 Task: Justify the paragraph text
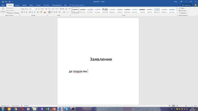coord(56,12)
